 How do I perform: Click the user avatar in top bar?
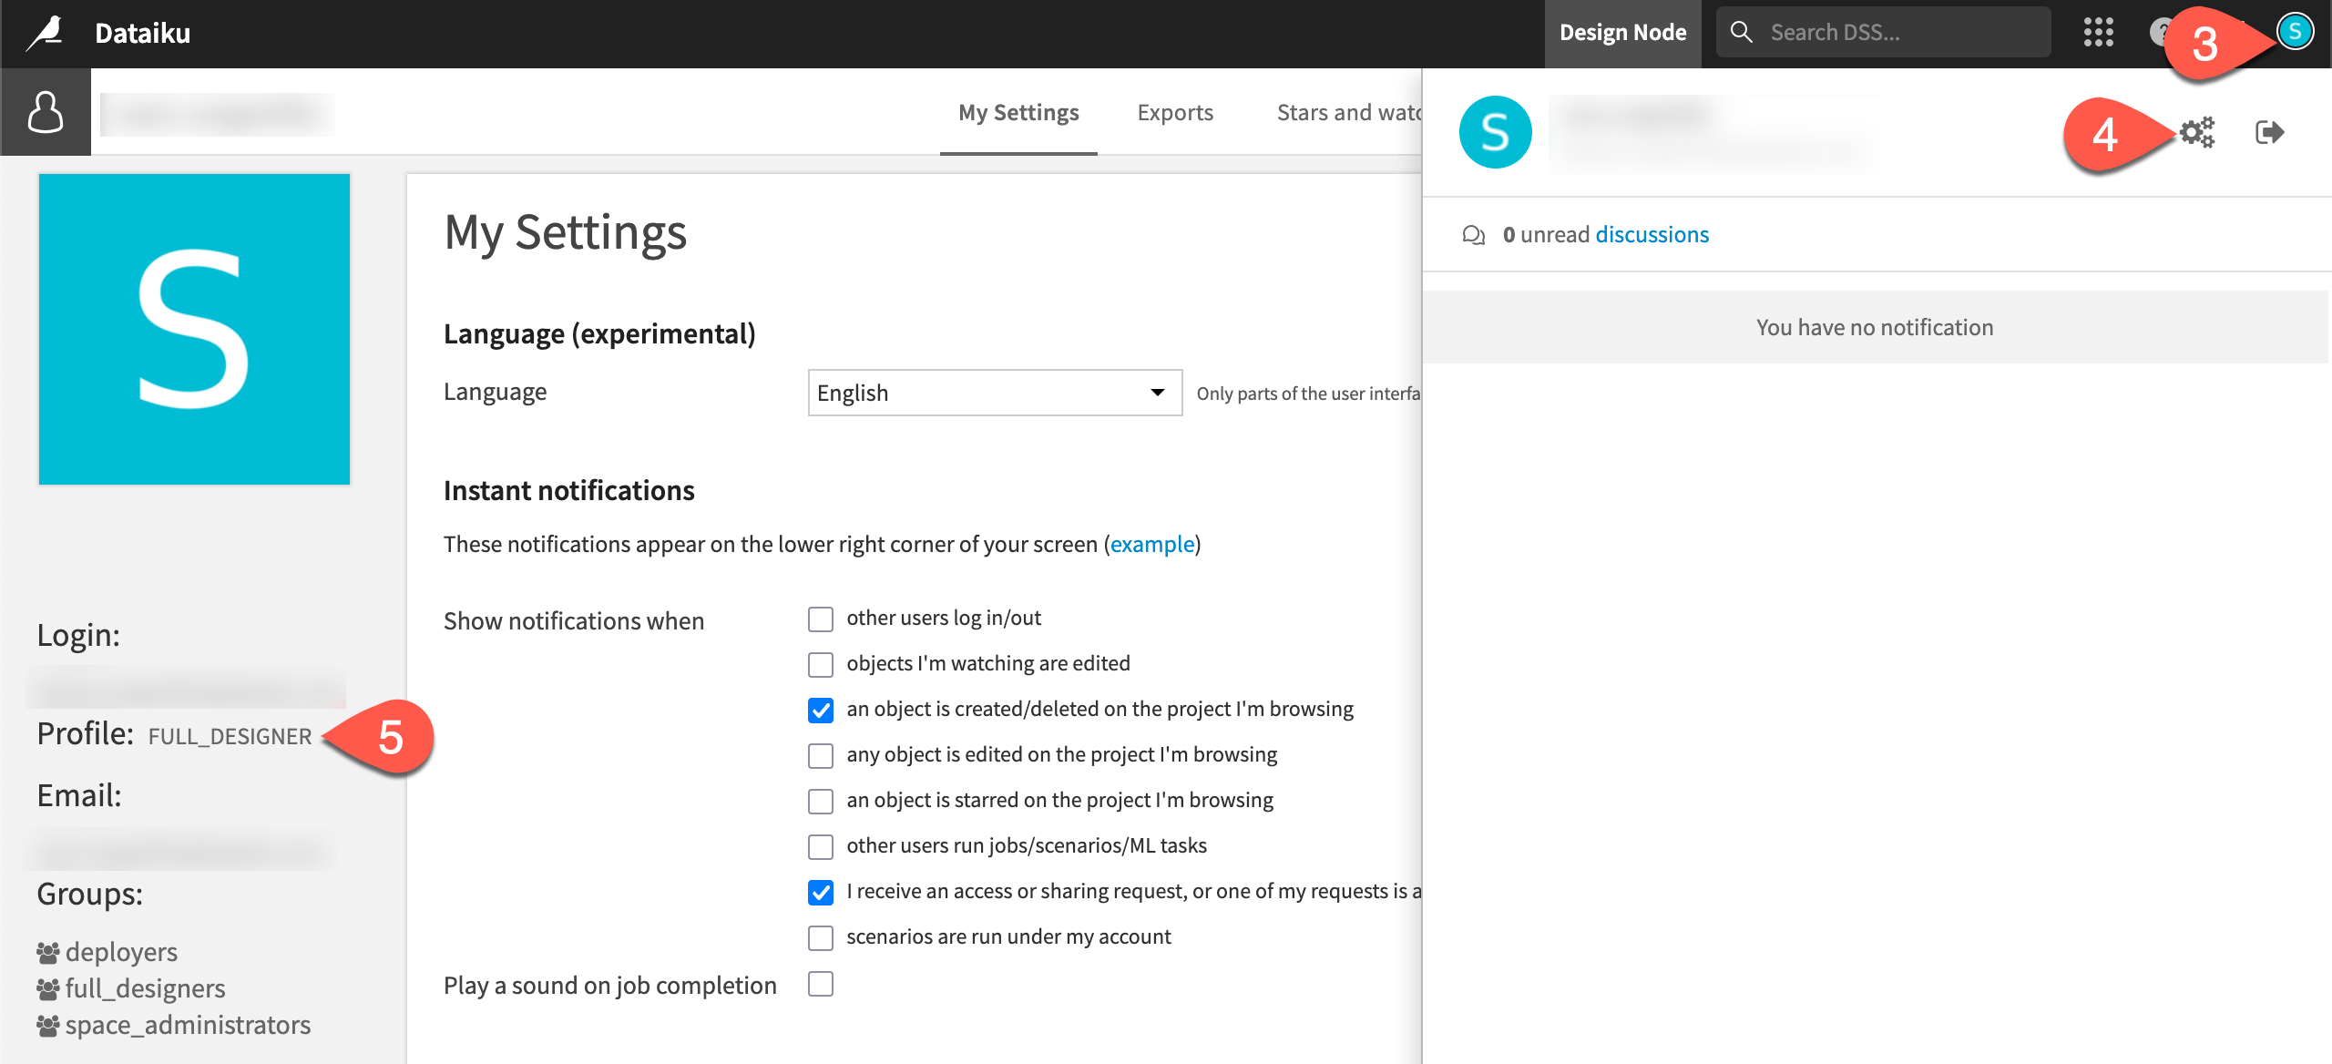2295,32
